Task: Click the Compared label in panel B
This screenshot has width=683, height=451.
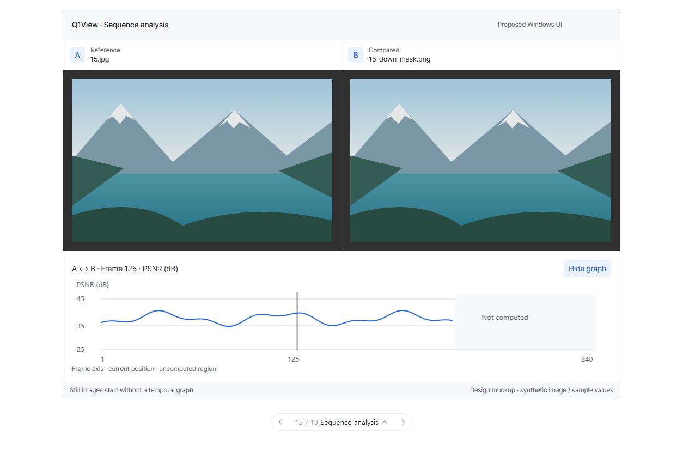Action: pyautogui.click(x=384, y=50)
